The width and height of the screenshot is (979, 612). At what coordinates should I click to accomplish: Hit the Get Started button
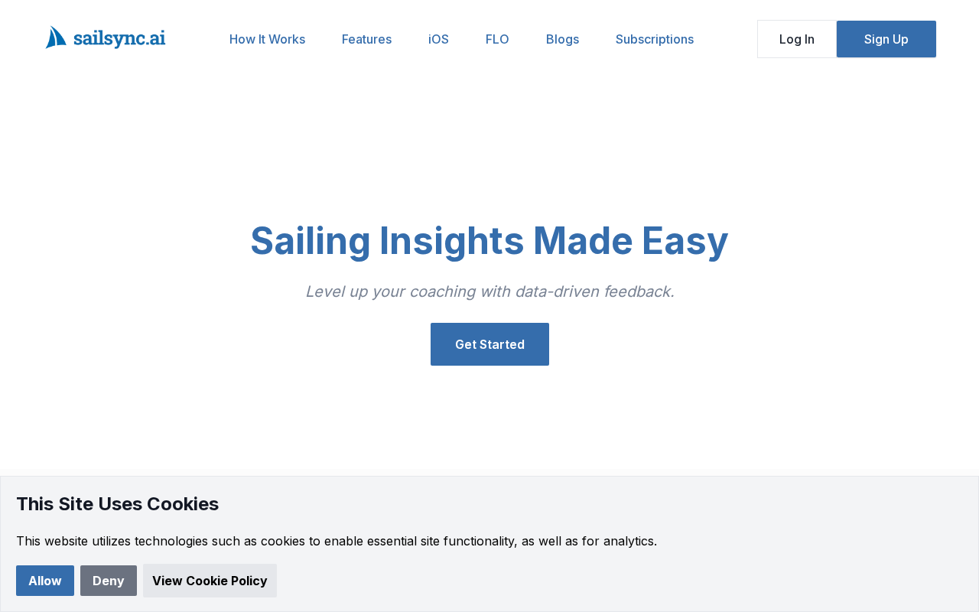[489, 344]
